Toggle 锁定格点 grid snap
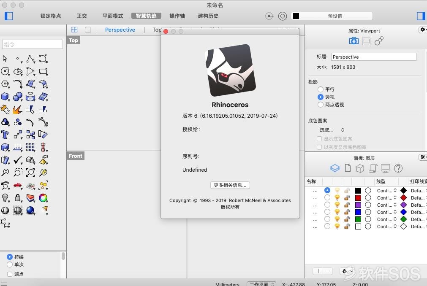The image size is (427, 286). coord(51,16)
